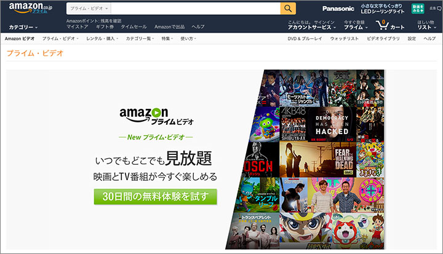Open Fear the Walking Dead thumbnail
This screenshot has width=443, height=254.
coord(318,159)
